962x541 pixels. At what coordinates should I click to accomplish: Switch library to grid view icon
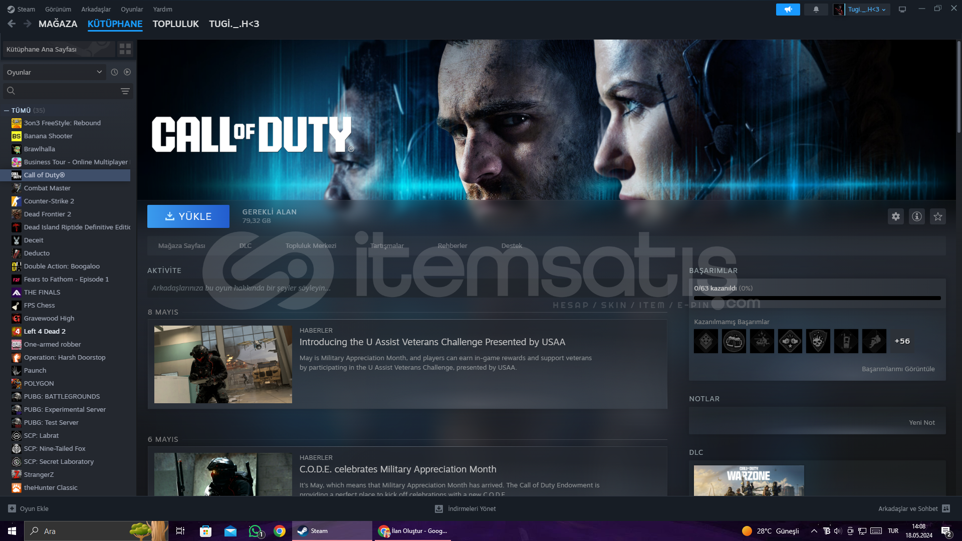[125, 49]
